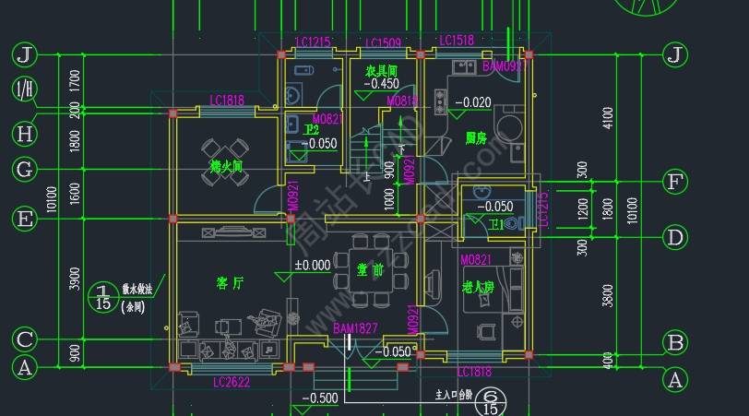Viewport: 749px width, 416px height.
Task: Click the 厨房 room label
Action: point(476,138)
